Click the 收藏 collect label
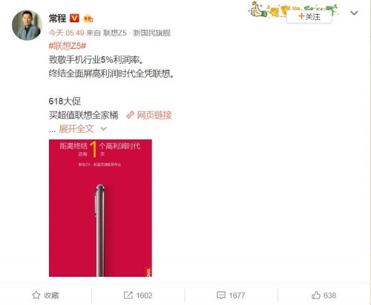The image size is (371, 305). point(51,295)
